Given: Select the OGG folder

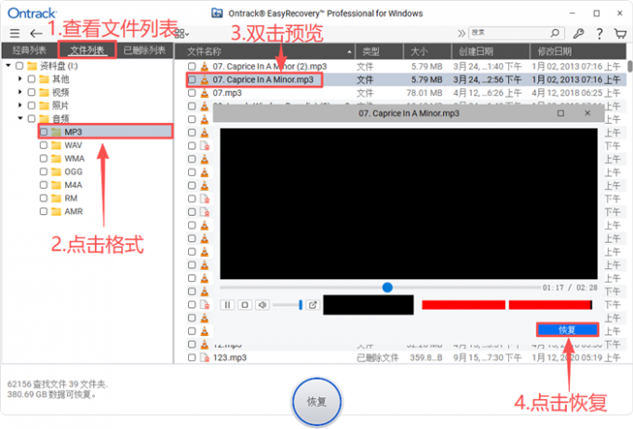Looking at the screenshot, I should click(73, 172).
